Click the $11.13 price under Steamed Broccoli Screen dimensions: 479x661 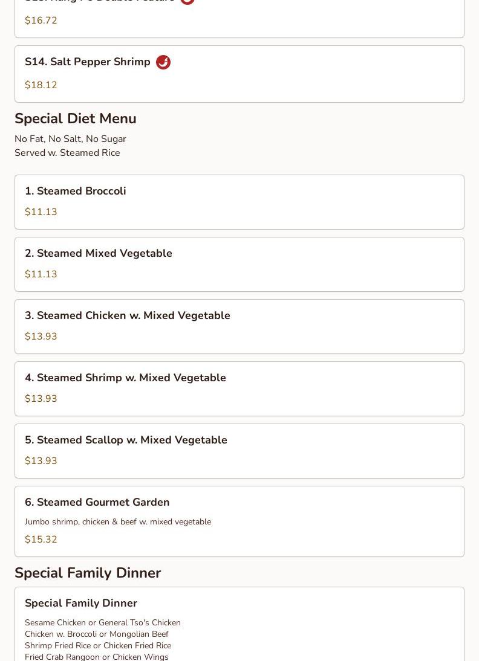click(41, 211)
